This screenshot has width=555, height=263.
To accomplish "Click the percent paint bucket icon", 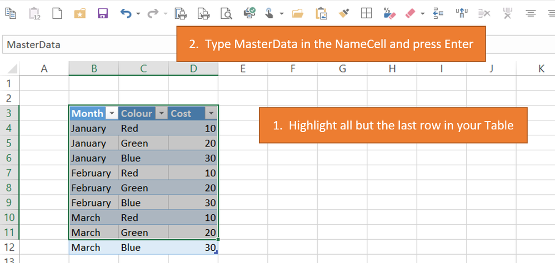I will [x=389, y=13].
